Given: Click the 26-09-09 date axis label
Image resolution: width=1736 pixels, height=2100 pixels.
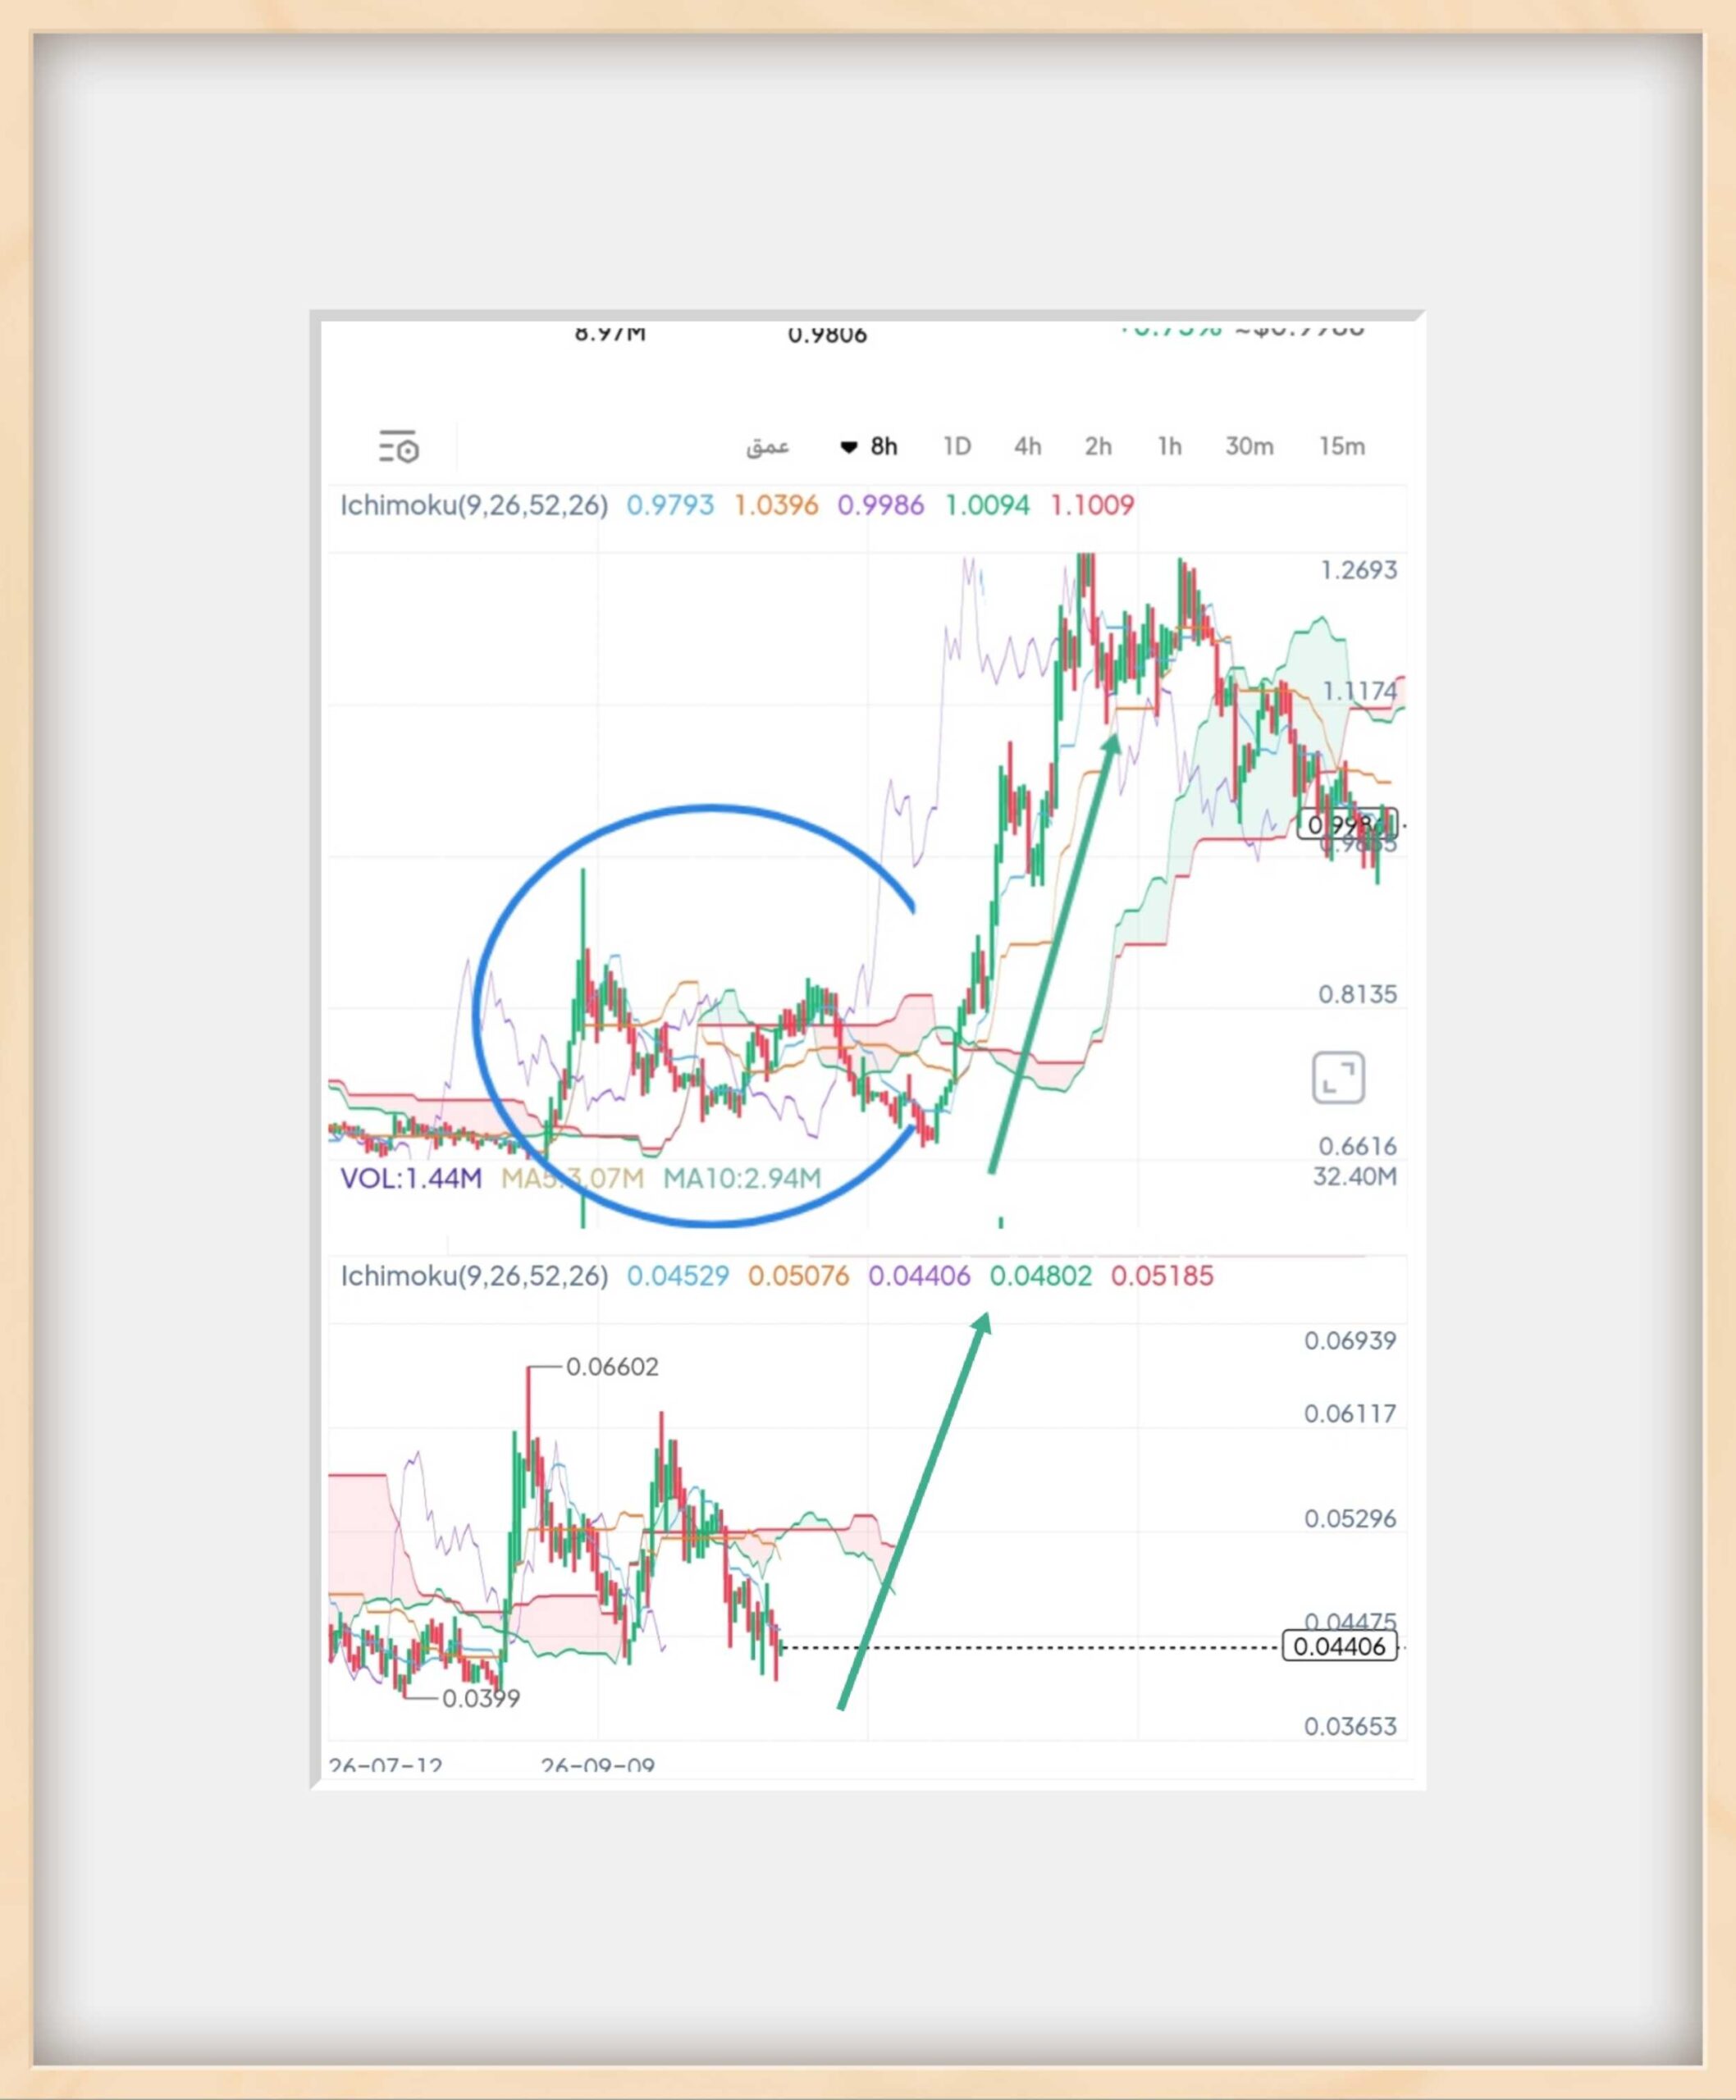Looking at the screenshot, I should (598, 1765).
